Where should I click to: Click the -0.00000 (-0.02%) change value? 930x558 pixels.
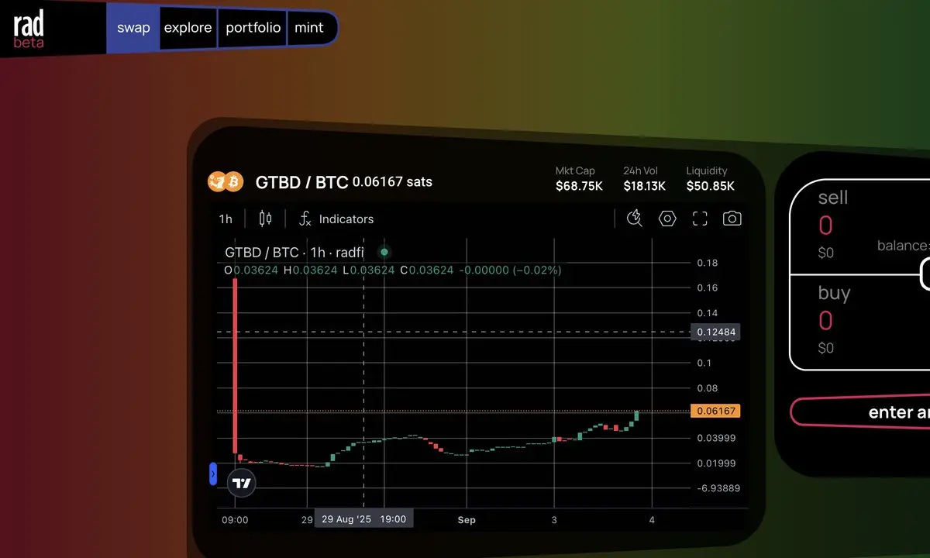click(x=510, y=270)
